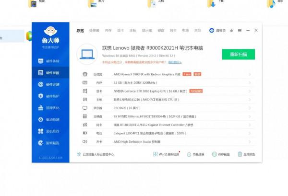Click the battery icon in the 电池 row
288x196 pixels.
(85, 133)
